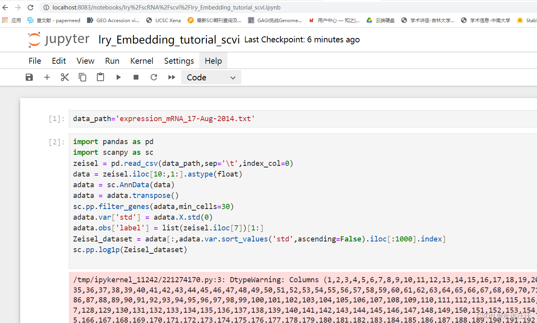
Task: Rename notebook title lry_Embedding_tutorial_scvi
Action: (x=169, y=40)
